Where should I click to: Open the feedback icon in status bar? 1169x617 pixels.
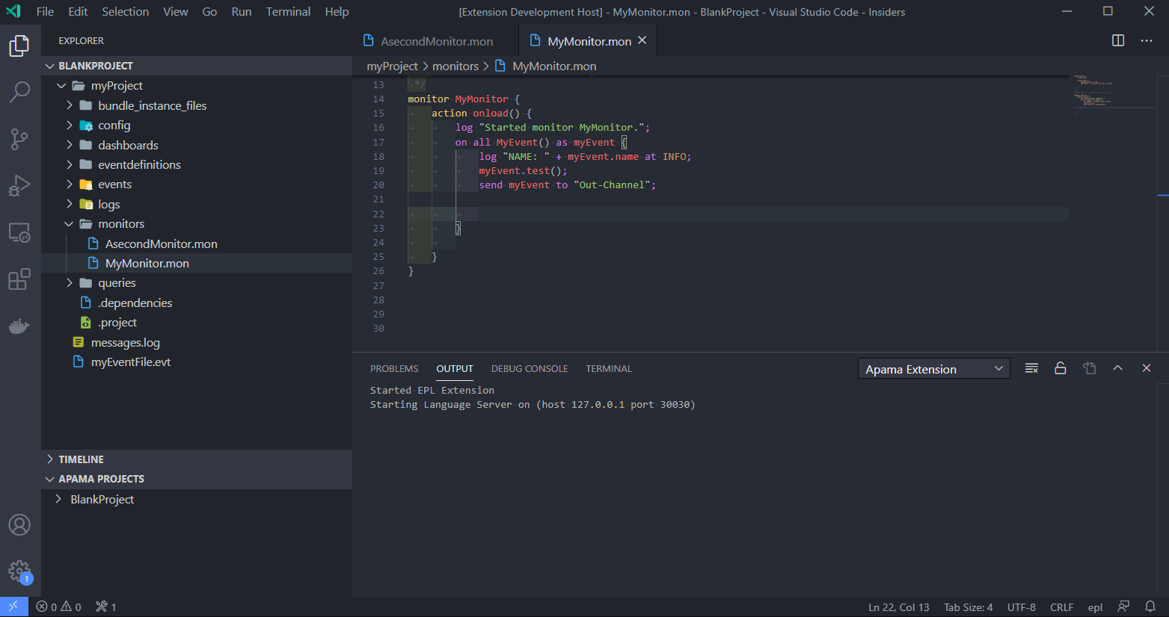1123,607
